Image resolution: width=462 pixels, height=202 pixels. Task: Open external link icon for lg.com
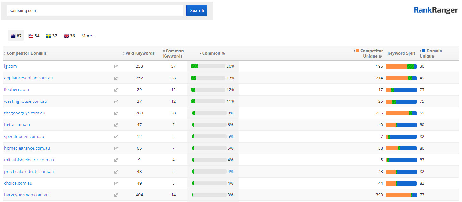pos(116,66)
